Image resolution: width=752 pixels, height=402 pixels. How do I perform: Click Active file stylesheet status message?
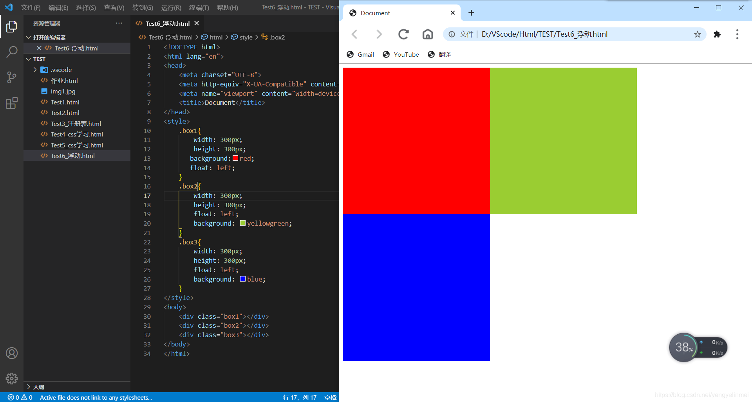pos(96,397)
